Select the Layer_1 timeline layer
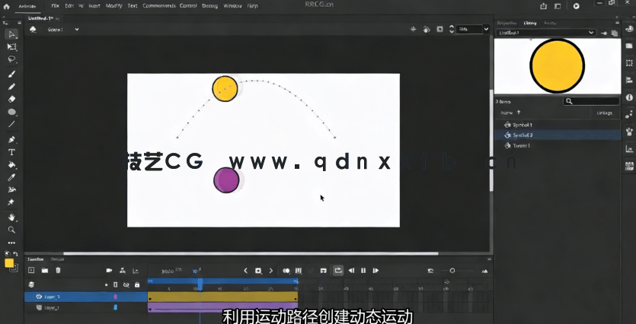 (85, 308)
